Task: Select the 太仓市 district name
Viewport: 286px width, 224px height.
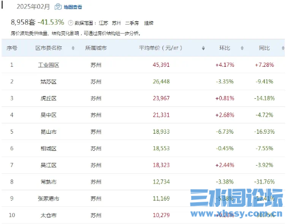Action: click(49, 215)
